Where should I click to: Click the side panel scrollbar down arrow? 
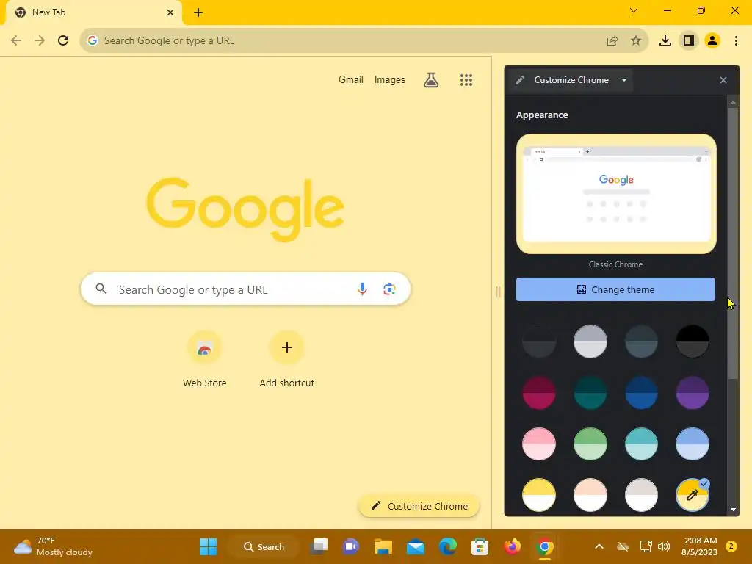(733, 510)
